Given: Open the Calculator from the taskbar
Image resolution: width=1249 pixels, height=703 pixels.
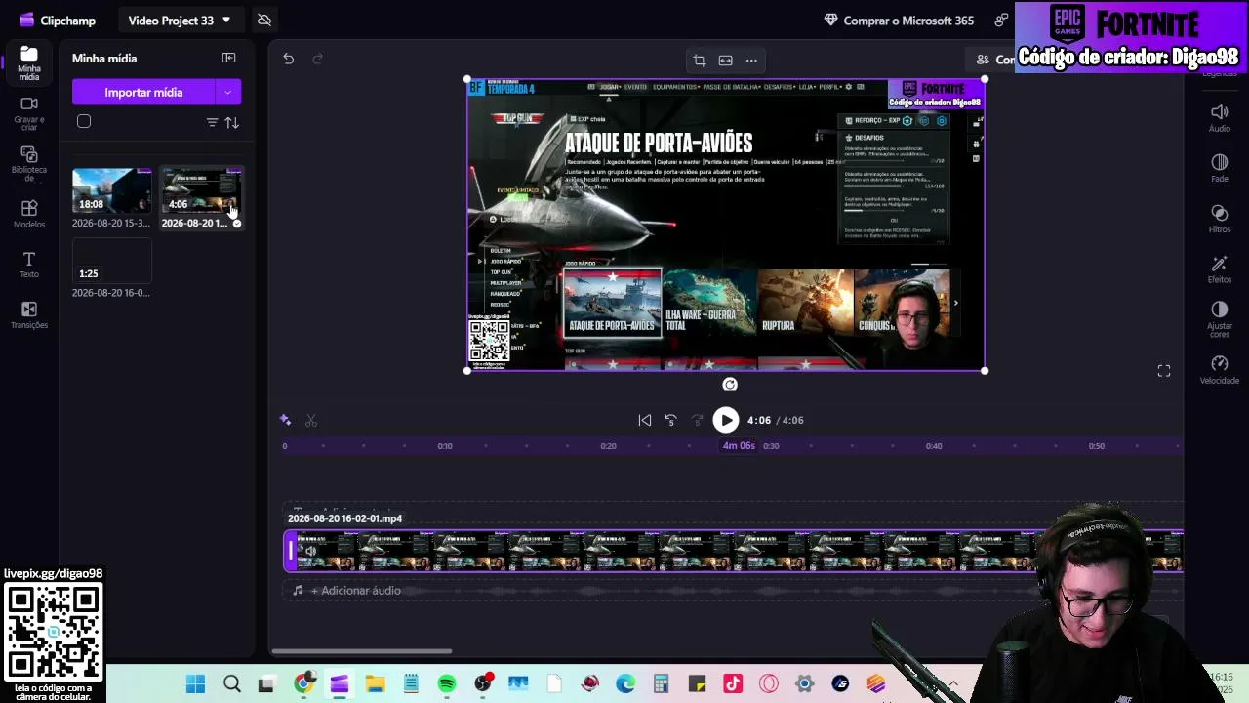Looking at the screenshot, I should pos(662,684).
